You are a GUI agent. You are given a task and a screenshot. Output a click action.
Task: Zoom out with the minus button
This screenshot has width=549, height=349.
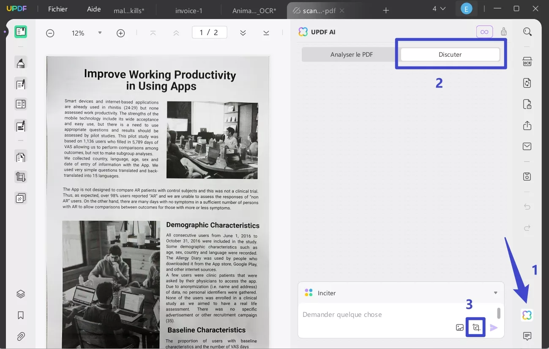click(x=50, y=33)
